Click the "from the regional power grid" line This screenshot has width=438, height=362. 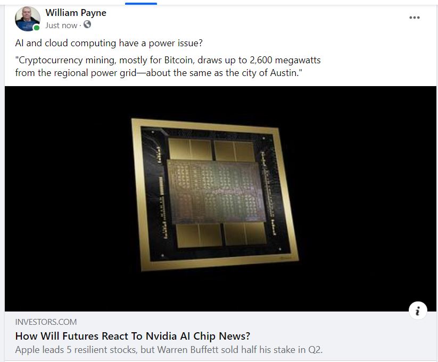159,73
